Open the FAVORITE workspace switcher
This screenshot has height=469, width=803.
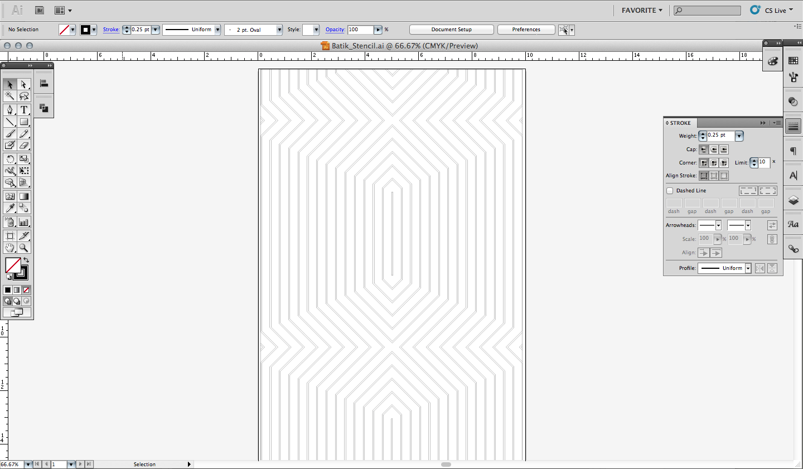(x=642, y=10)
